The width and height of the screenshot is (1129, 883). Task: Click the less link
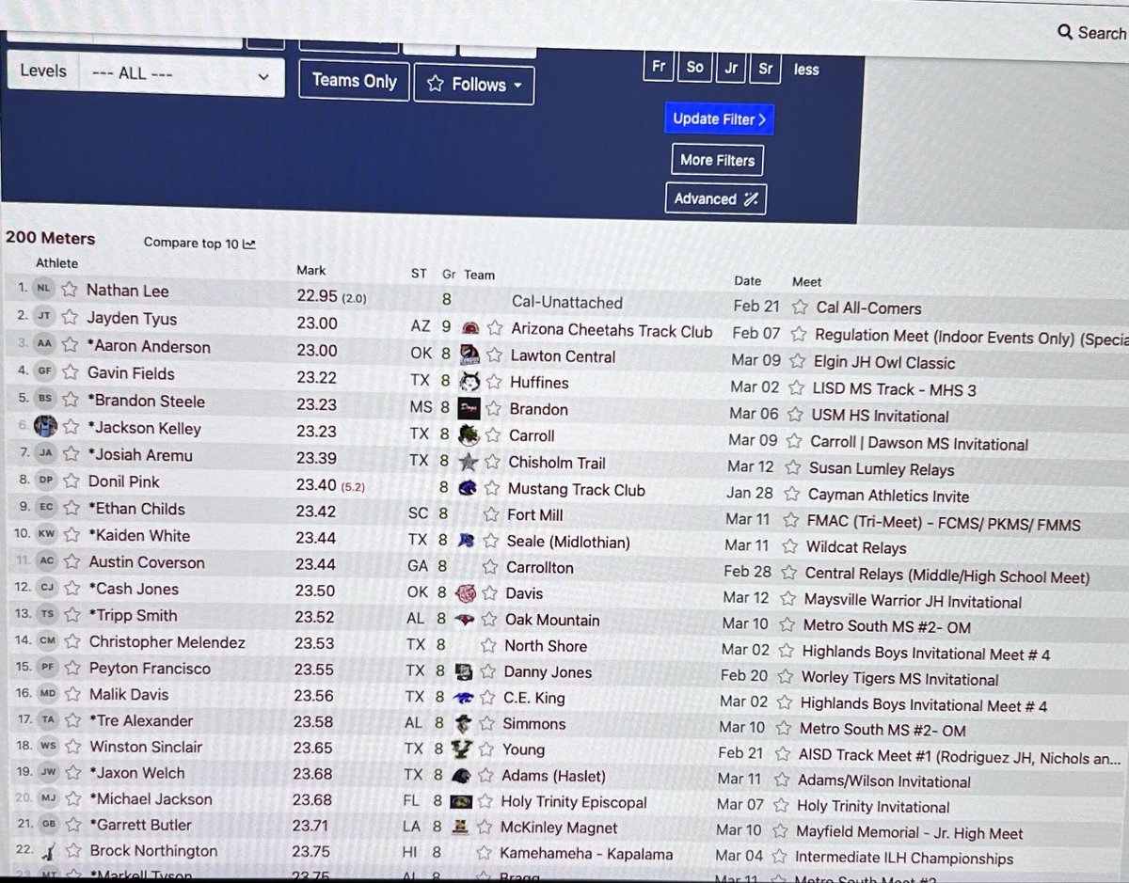point(806,70)
